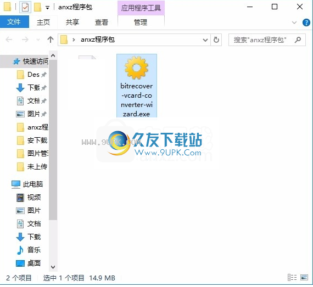Screen dimensions: 313x287
Task: Select the bitrecover-vcard-converter-wizard.exe gear icon
Action: tap(137, 68)
